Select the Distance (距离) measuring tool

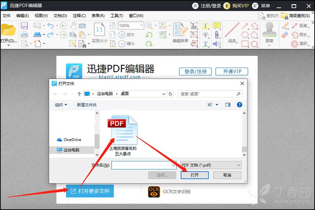click(x=301, y=26)
